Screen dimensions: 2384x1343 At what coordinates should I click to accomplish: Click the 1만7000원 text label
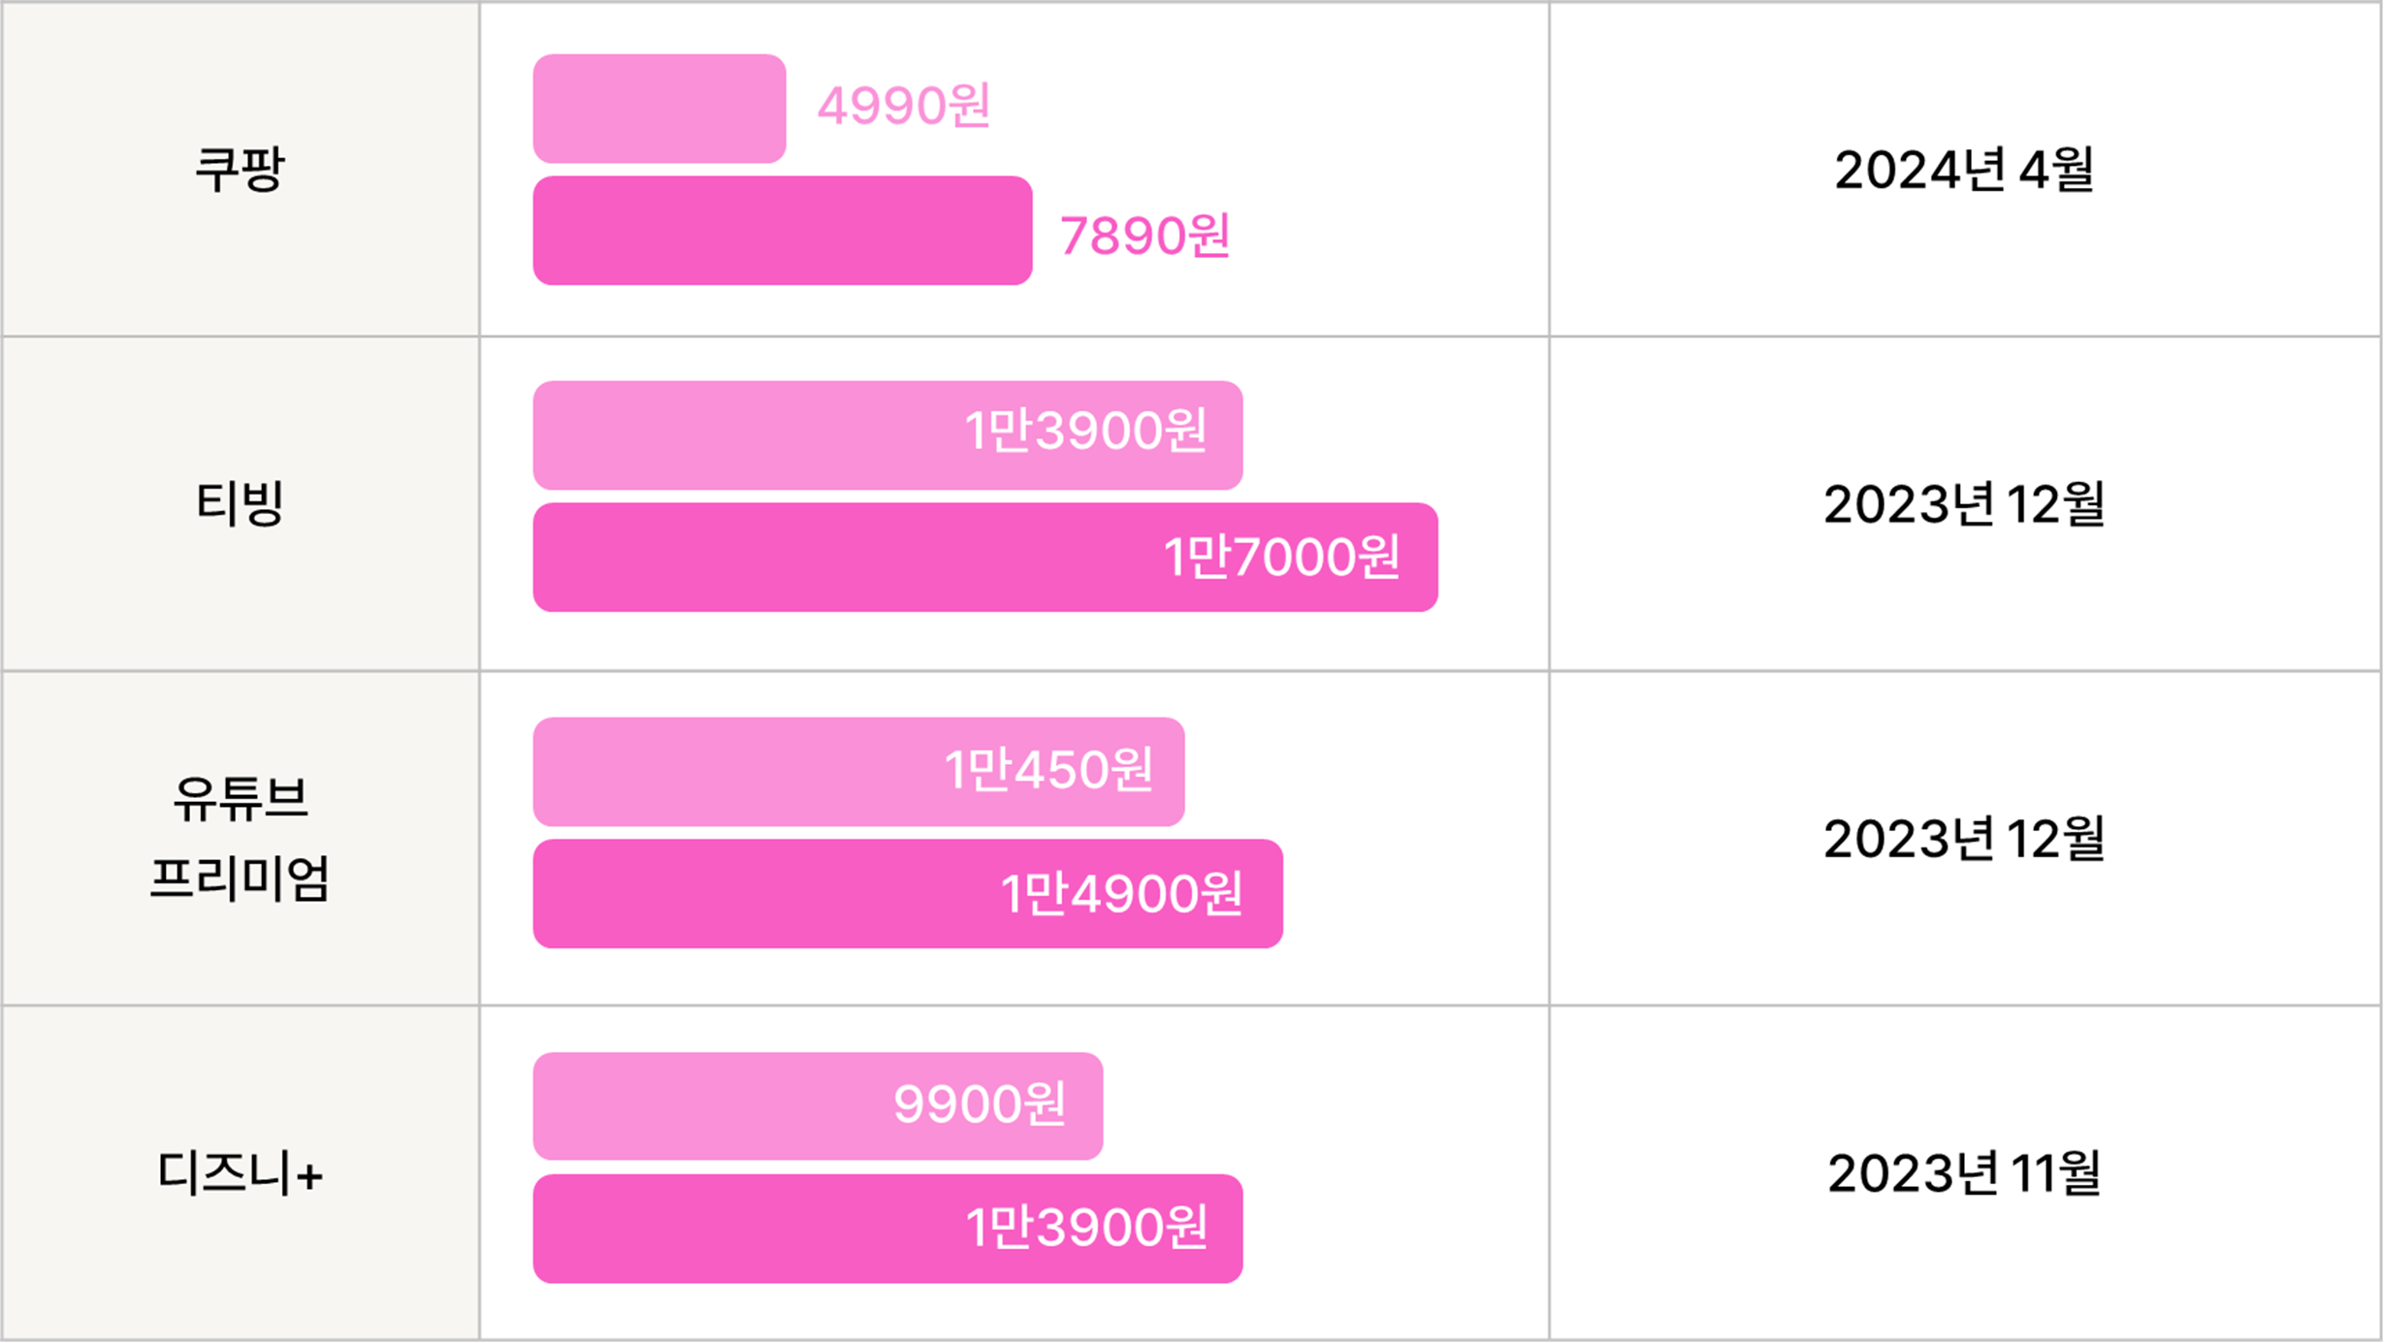[1281, 558]
